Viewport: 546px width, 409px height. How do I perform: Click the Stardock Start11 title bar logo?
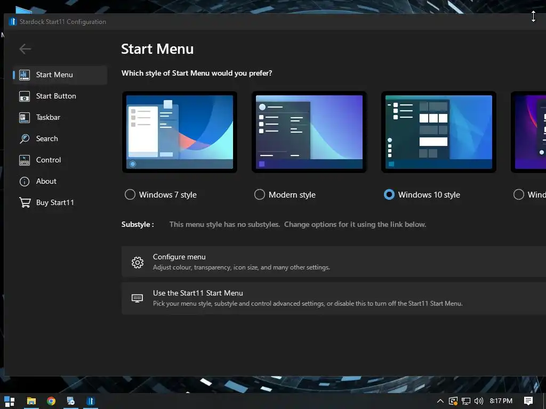(x=13, y=21)
